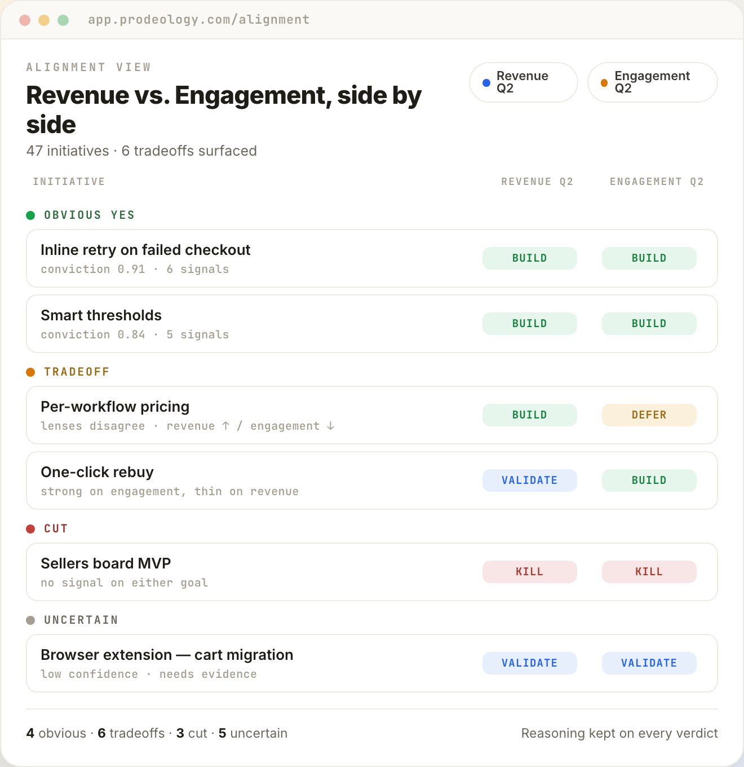Click the yellow window minimize dot
This screenshot has width=744, height=767.
(44, 20)
